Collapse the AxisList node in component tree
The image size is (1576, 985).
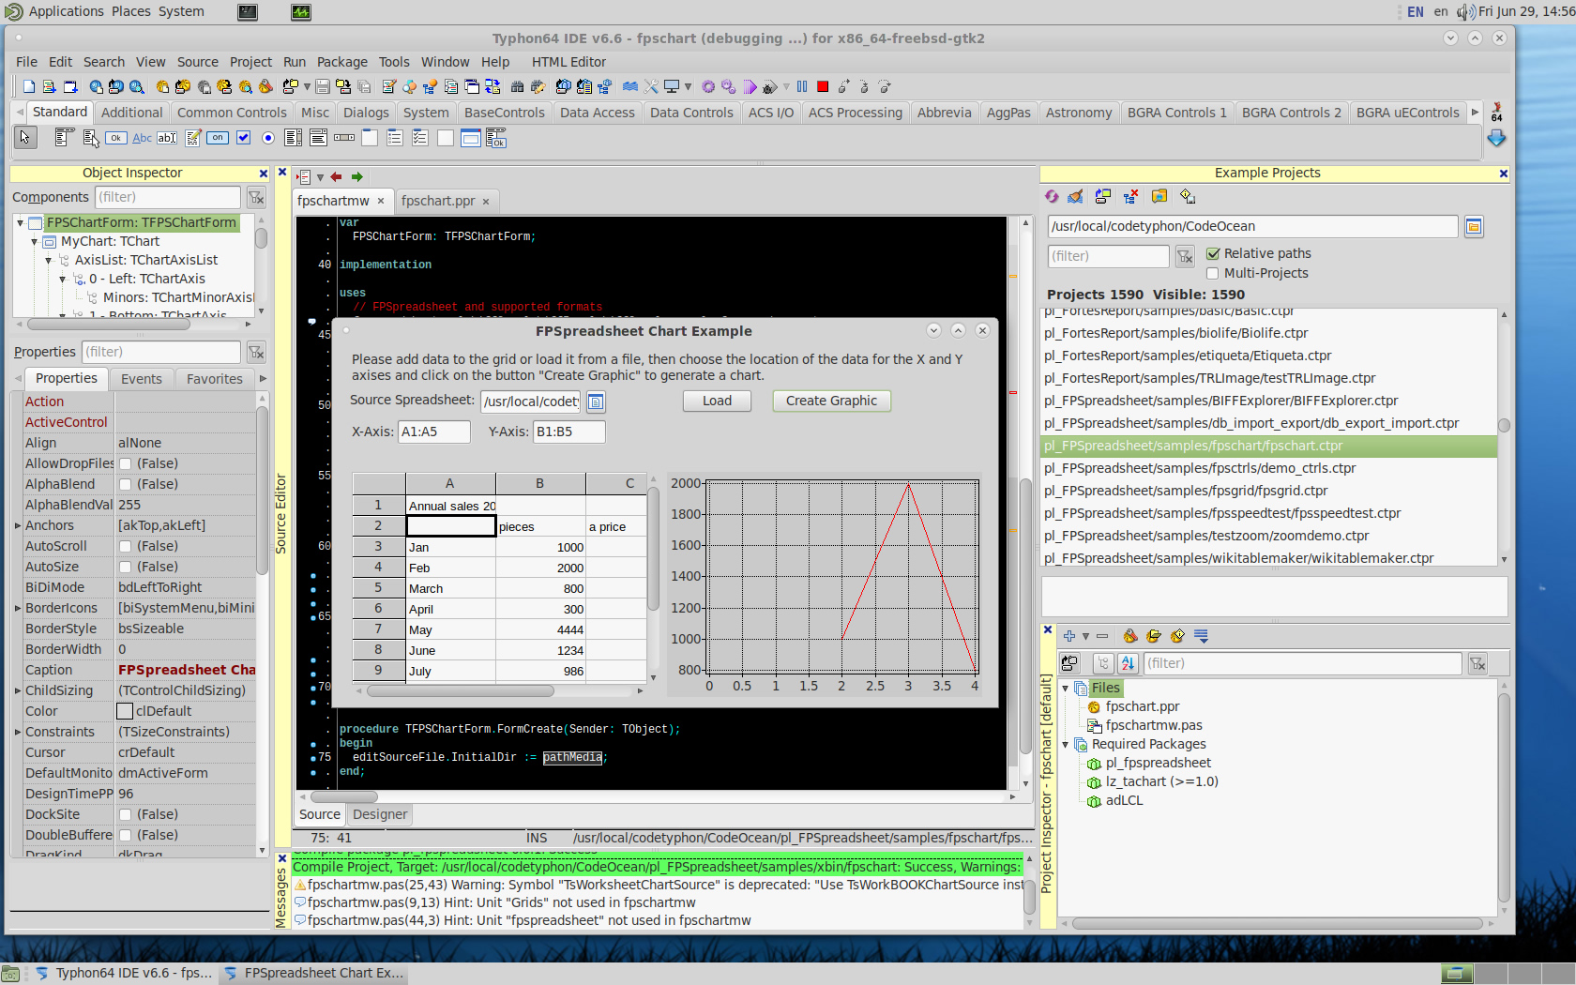(49, 260)
